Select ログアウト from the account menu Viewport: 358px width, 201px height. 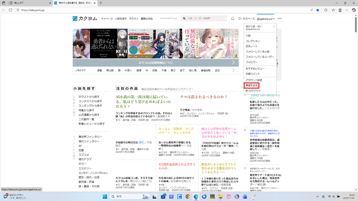coord(254,91)
